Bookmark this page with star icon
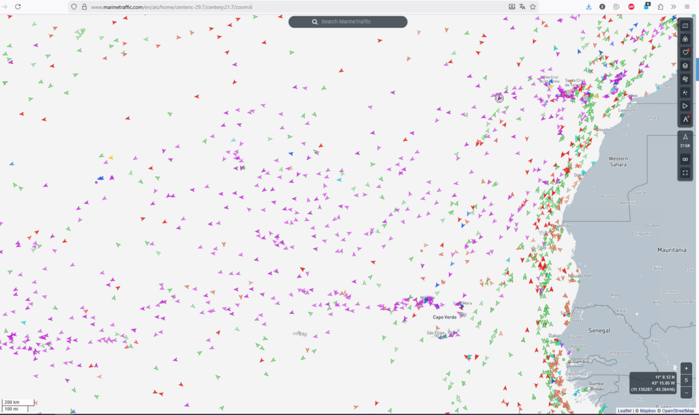Viewport: 699px width, 415px height. (532, 6)
